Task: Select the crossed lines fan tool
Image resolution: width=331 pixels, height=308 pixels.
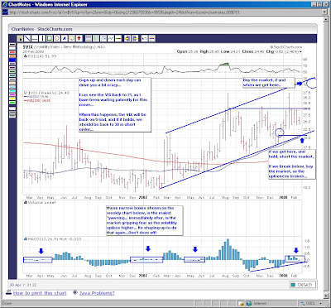Action: click(x=103, y=38)
